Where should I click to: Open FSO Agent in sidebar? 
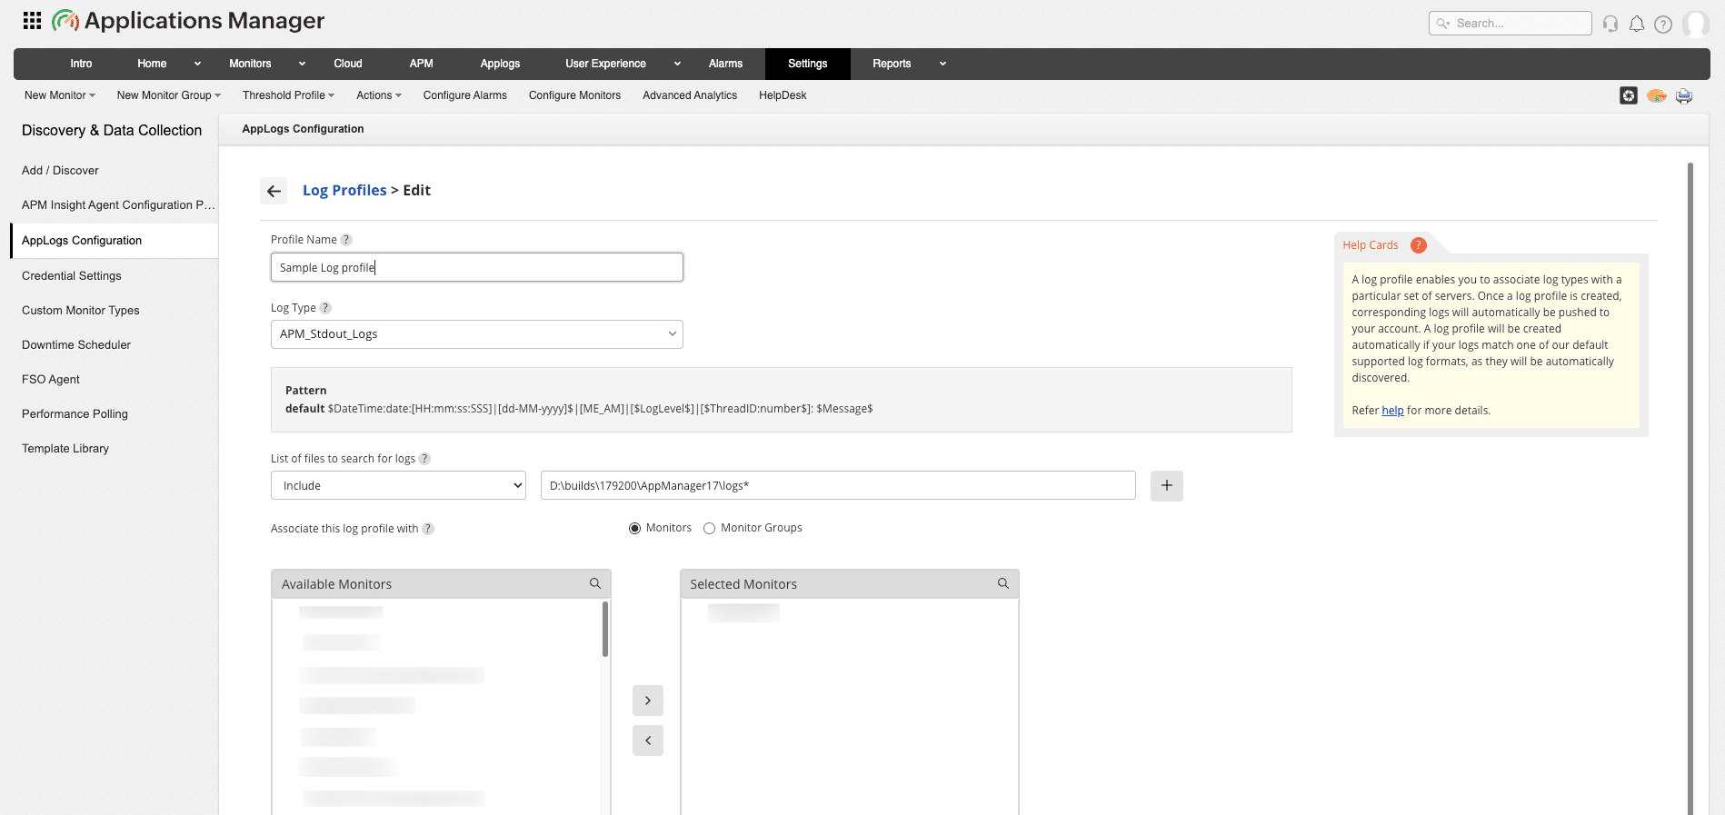pyautogui.click(x=51, y=380)
